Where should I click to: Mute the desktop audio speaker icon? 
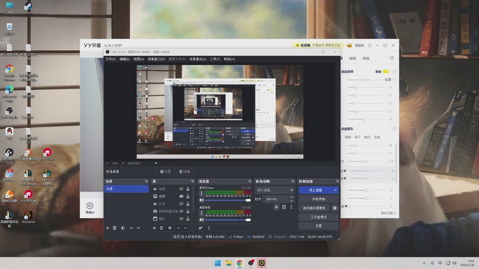pos(201,219)
